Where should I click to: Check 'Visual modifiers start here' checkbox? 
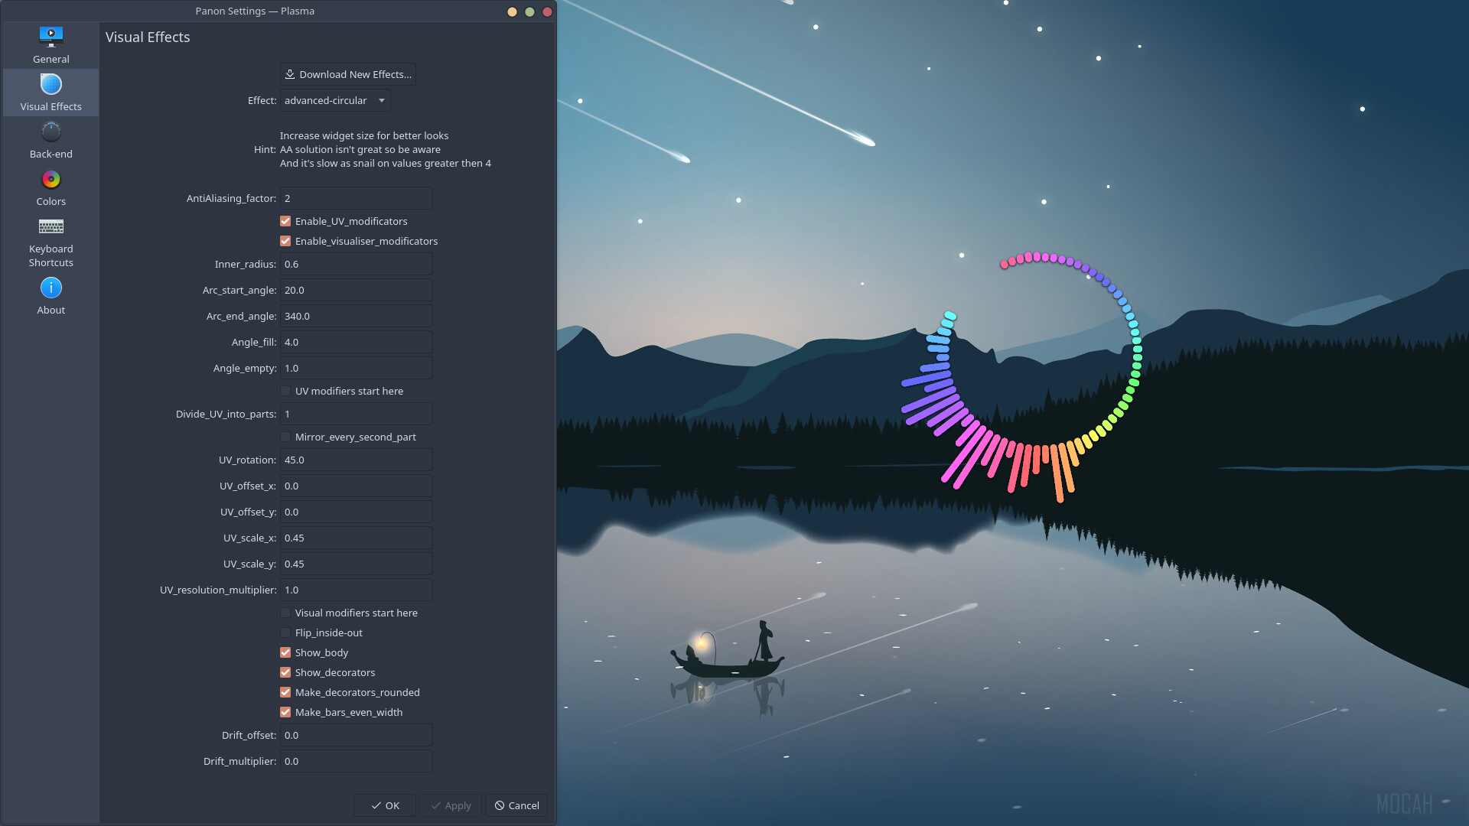click(x=285, y=613)
